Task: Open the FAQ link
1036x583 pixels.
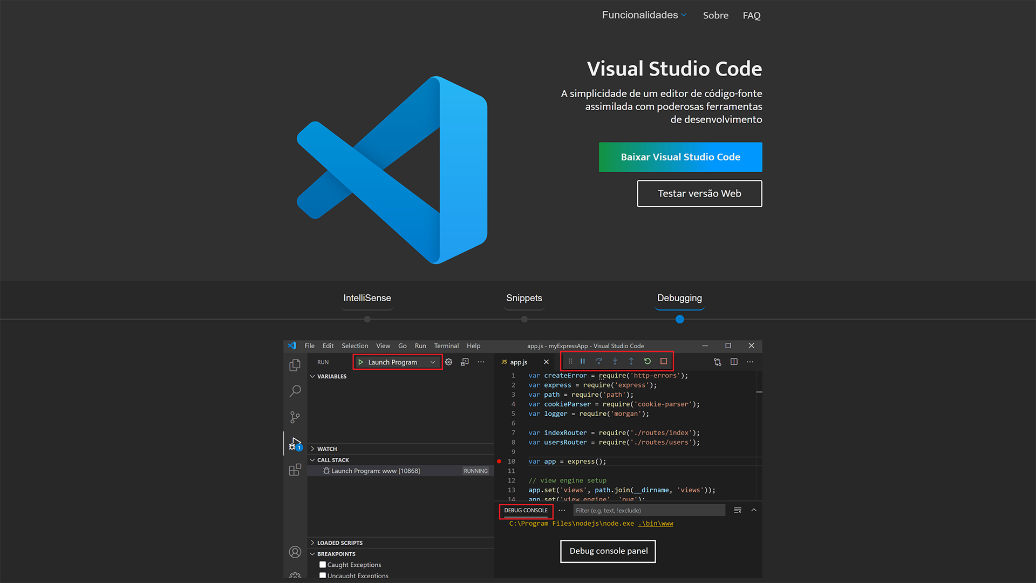Action: pos(751,16)
